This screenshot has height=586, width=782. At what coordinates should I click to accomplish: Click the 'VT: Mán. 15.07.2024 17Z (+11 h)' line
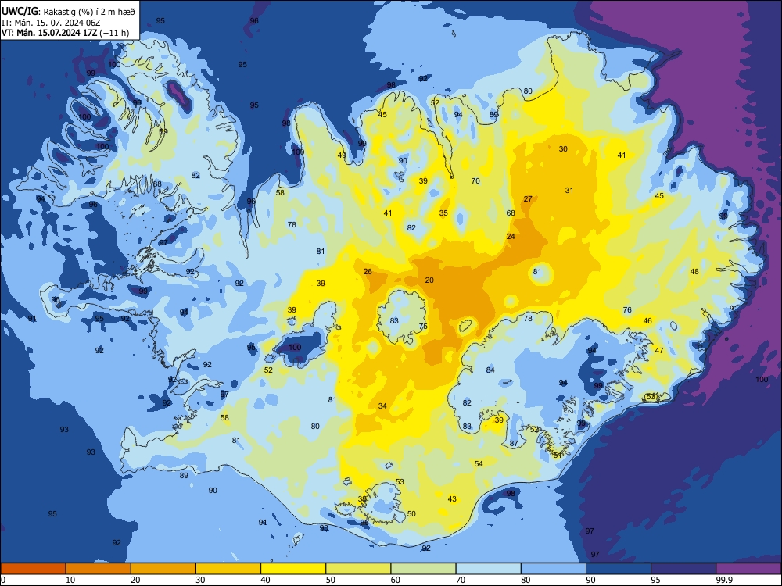[66, 33]
